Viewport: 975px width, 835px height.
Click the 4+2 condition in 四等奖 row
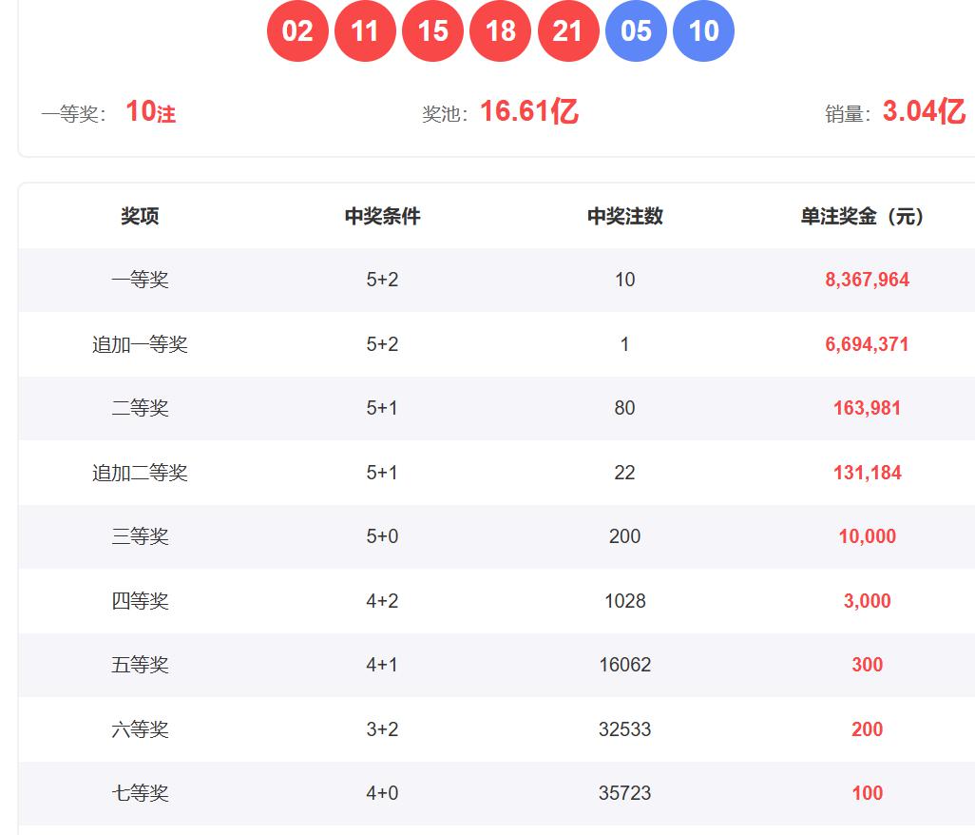(382, 601)
